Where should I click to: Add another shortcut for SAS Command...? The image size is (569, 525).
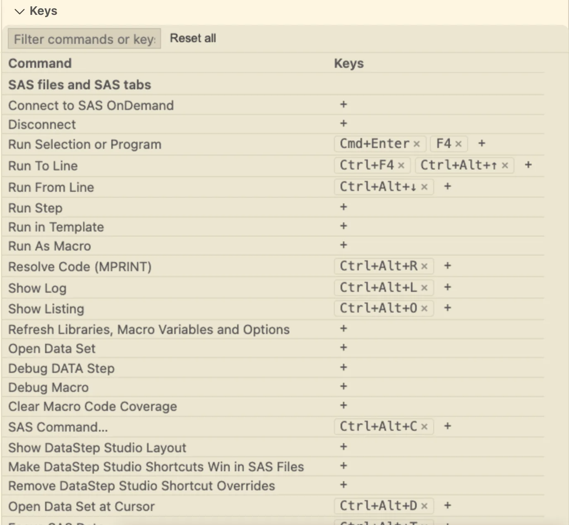coord(447,426)
